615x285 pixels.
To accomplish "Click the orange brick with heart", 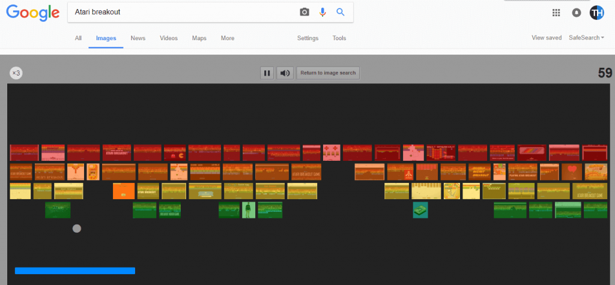I will (x=572, y=172).
